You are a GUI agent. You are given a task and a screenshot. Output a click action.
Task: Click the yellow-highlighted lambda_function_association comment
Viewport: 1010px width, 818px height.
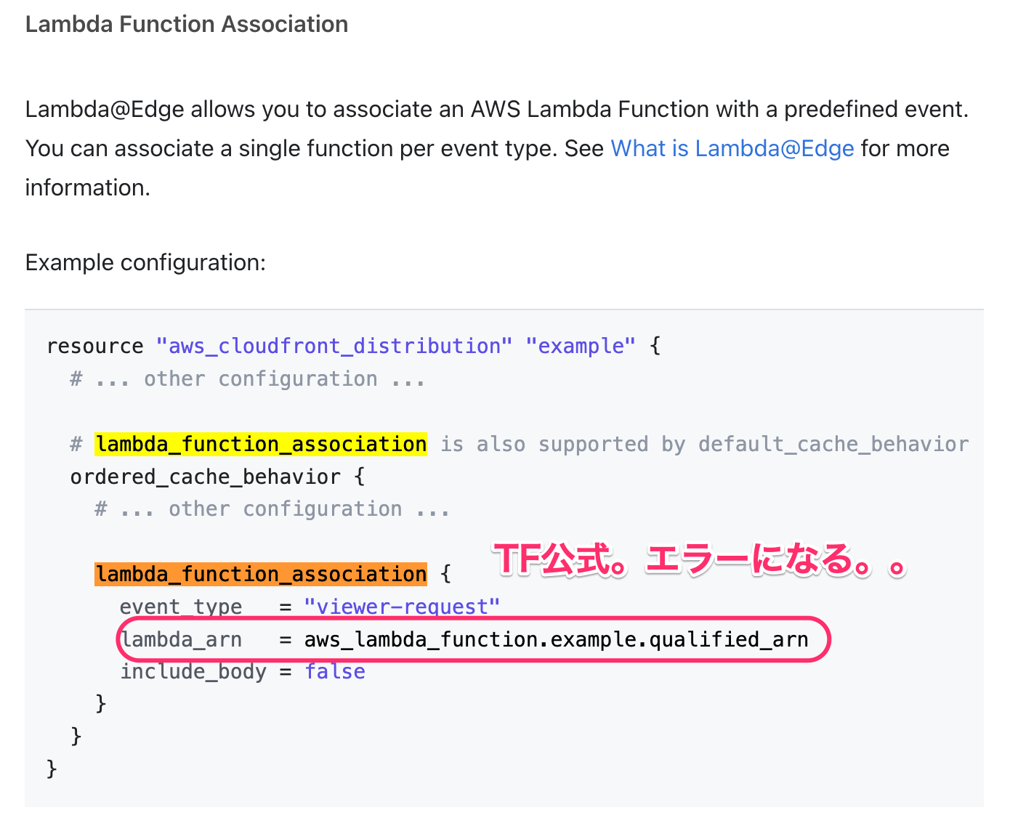(261, 444)
